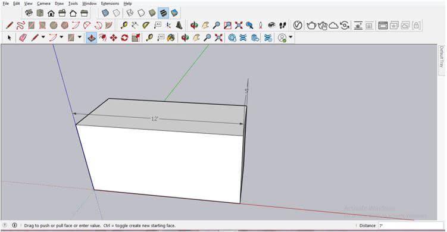This screenshot has width=447, height=232.
Task: Open Extension Warehouse
Action: pos(243,37)
